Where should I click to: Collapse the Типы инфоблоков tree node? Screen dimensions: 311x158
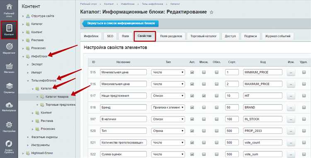point(28,81)
